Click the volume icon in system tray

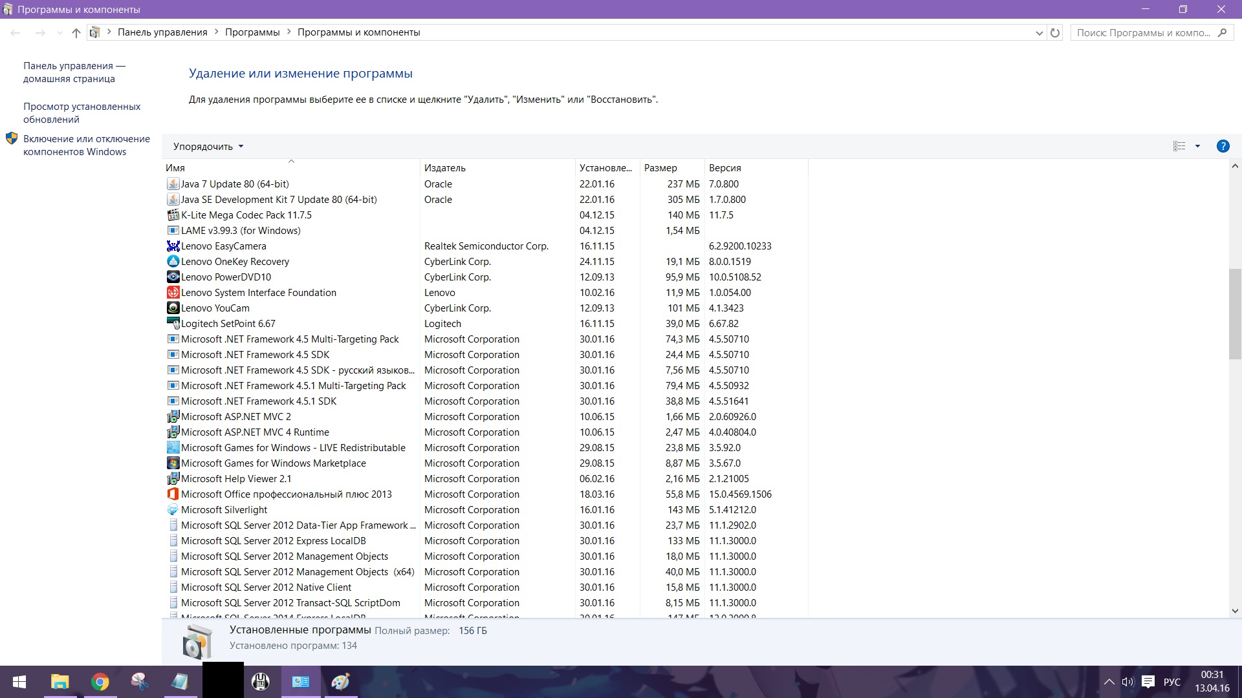[1128, 682]
